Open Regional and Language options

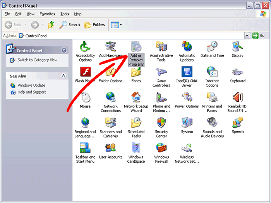(x=85, y=128)
